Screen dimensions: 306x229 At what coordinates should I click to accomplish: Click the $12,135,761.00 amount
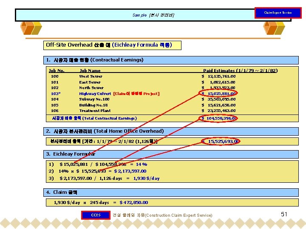tap(219, 76)
